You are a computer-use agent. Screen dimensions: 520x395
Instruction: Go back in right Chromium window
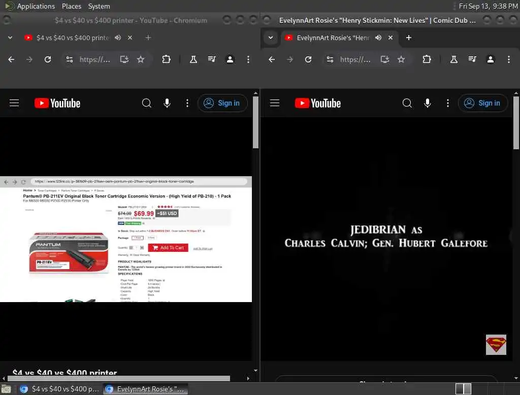click(272, 59)
